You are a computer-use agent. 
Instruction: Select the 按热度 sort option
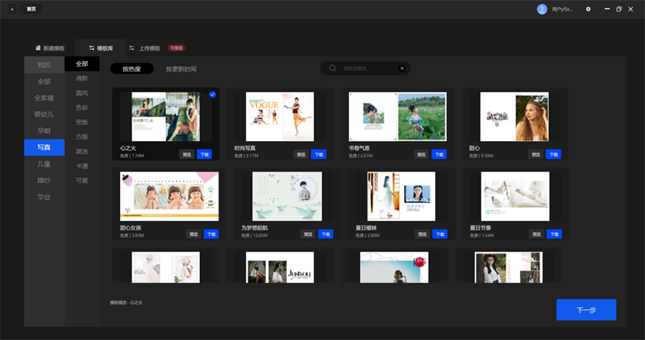point(131,68)
